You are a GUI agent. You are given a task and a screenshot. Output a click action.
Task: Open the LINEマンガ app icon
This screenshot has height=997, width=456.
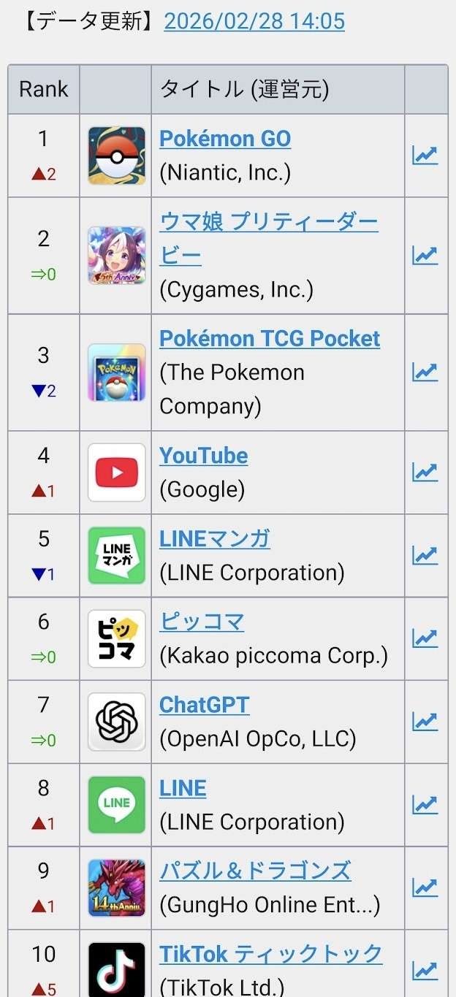116,556
